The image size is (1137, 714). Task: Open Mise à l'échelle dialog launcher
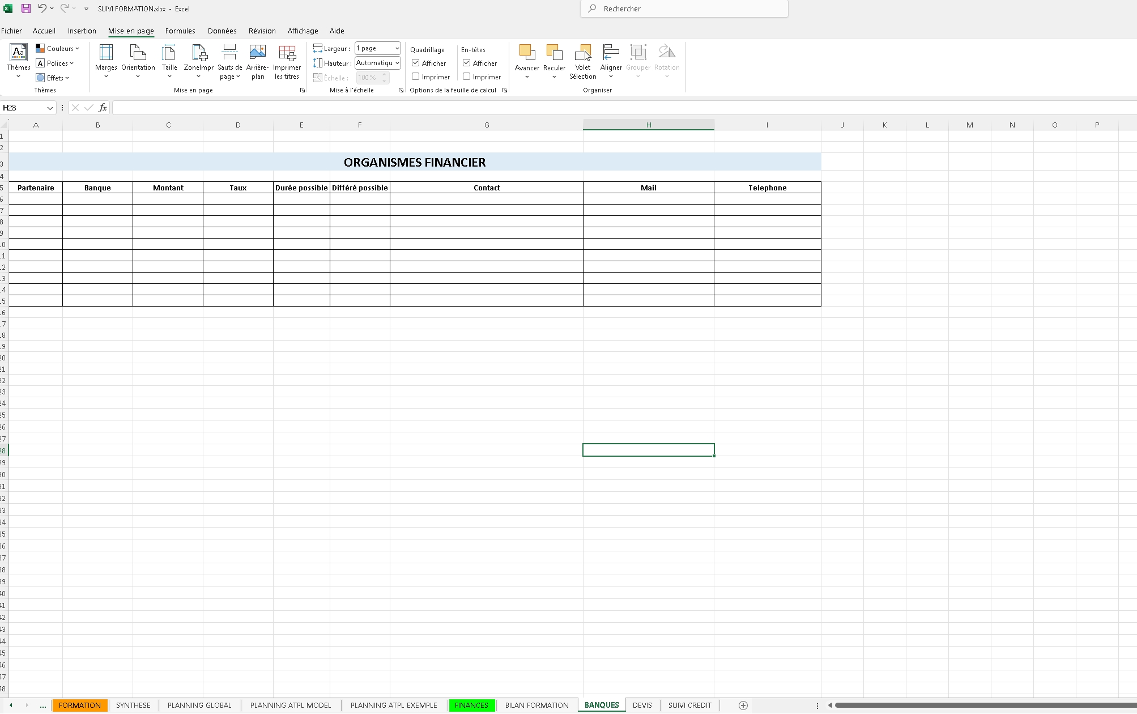tap(401, 90)
